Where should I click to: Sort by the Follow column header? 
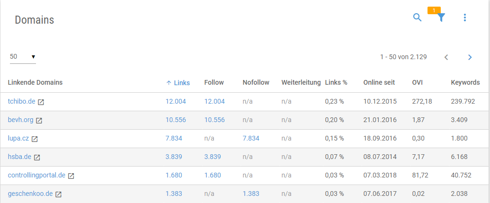pos(214,82)
